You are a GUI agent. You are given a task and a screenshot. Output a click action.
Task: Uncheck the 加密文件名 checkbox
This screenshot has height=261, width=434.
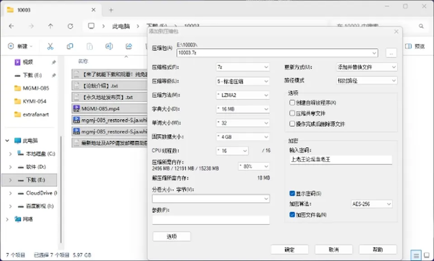[x=292, y=214]
